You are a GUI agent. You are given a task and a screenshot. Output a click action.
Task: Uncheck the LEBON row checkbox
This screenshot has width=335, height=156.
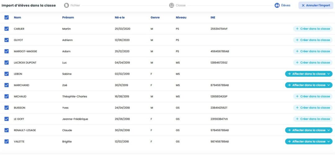(x=7, y=74)
